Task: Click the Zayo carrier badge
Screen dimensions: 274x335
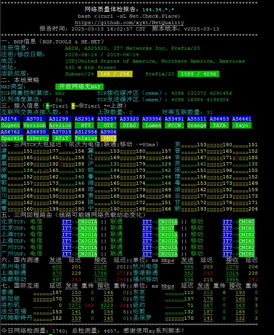Action: pos(242,125)
